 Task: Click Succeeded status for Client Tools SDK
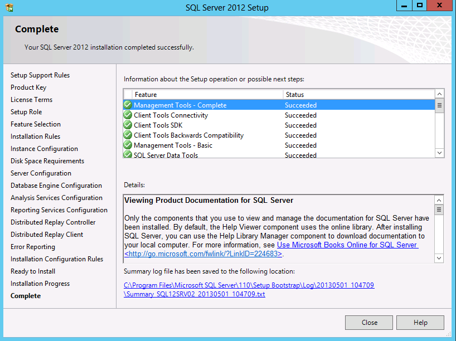[300, 125]
